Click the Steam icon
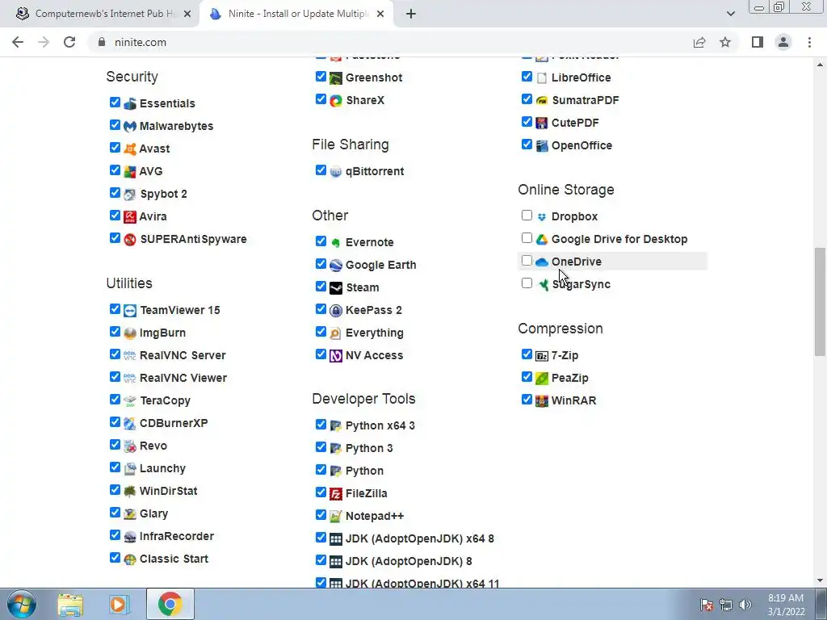Viewport: 827px width, 620px height. click(x=336, y=288)
